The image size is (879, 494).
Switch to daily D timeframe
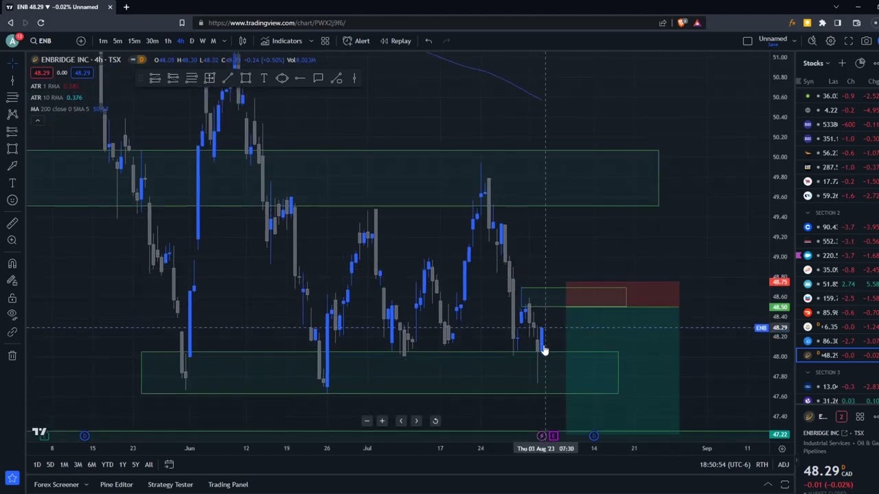192,40
